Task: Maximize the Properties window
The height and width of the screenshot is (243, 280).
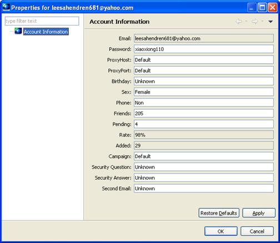Action: (262, 8)
